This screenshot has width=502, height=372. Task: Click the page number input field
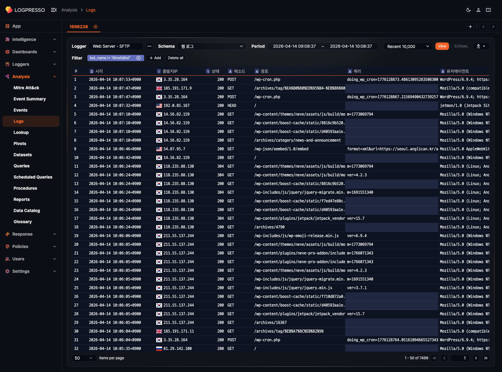pyautogui.click(x=460, y=358)
